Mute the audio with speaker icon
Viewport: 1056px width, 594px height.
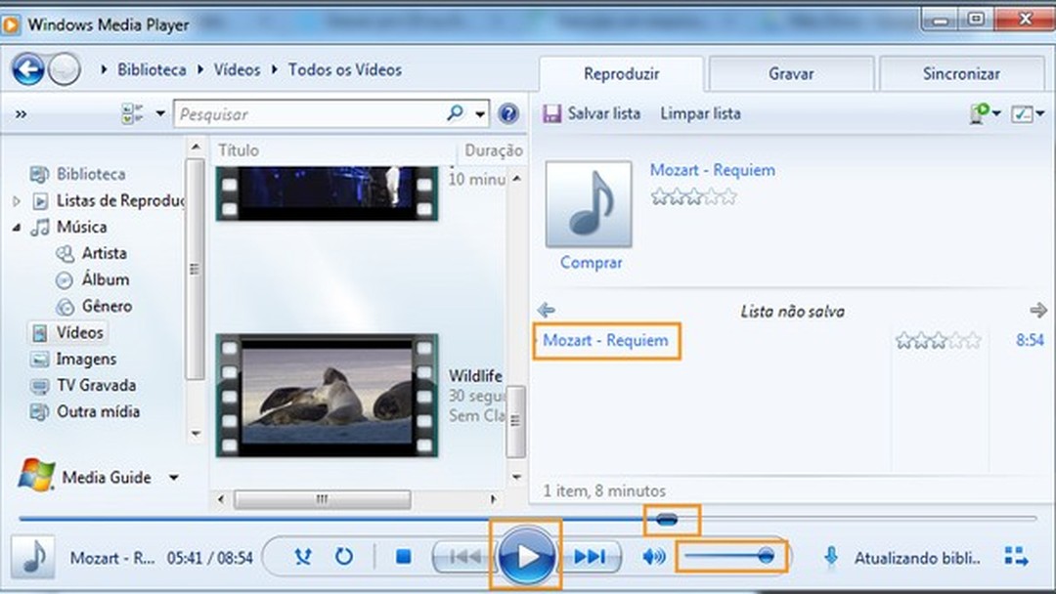point(652,555)
